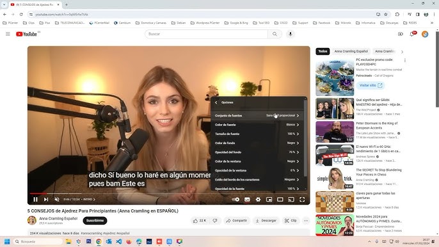The image size is (439, 247).
Task: Open the notifications bell
Action: pyautogui.click(x=412, y=34)
